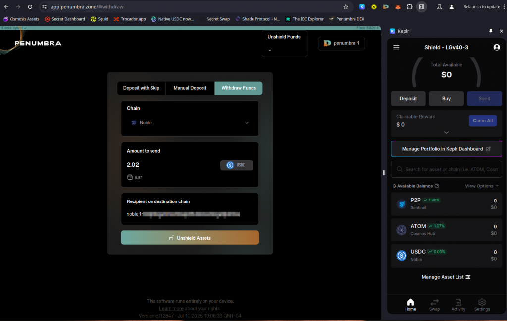Open the browser profile icon
This screenshot has height=321, width=507.
pyautogui.click(x=452, y=7)
